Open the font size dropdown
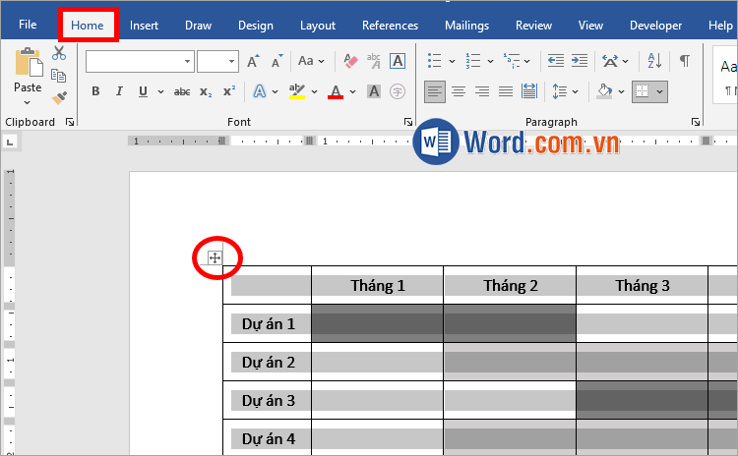This screenshot has height=456, width=738. click(x=232, y=61)
